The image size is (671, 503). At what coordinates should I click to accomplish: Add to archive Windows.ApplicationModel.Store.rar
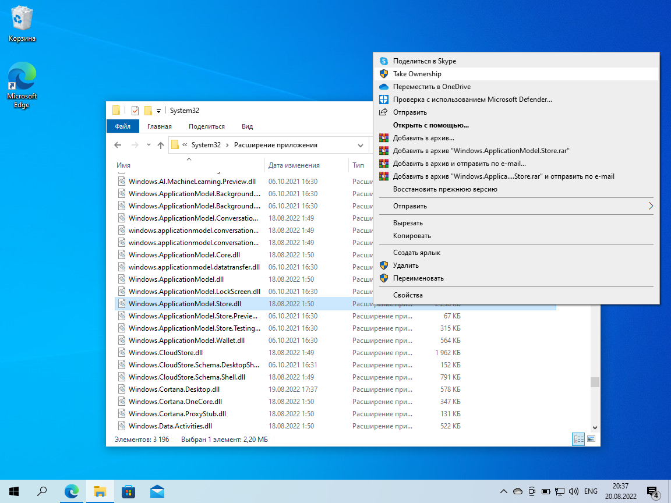click(x=516, y=151)
